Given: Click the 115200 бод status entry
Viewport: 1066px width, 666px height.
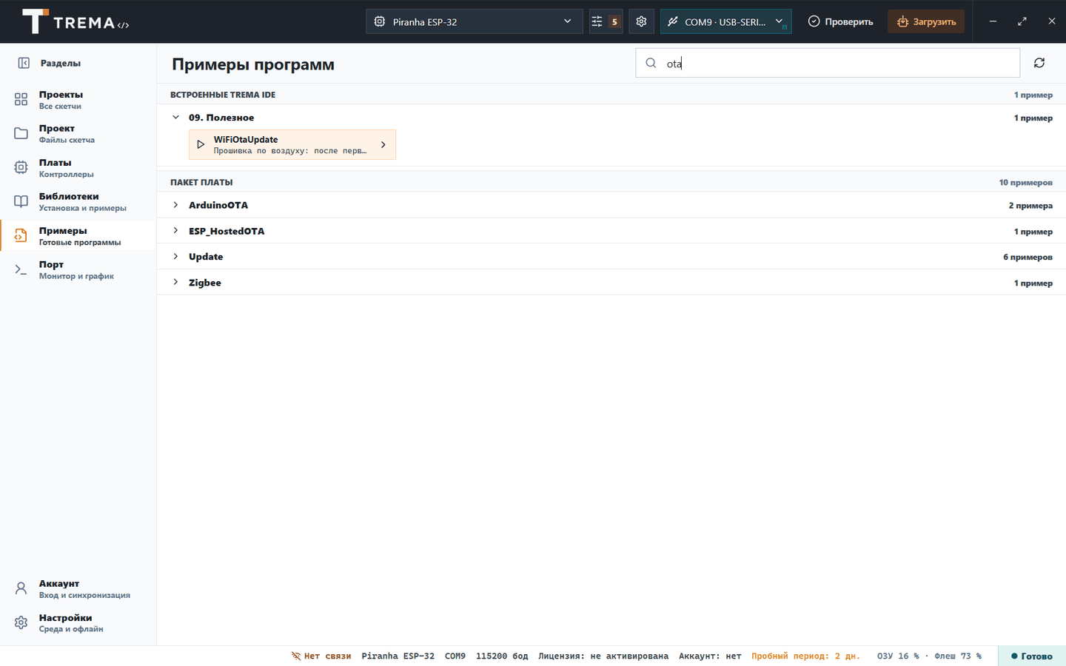Looking at the screenshot, I should (x=502, y=656).
